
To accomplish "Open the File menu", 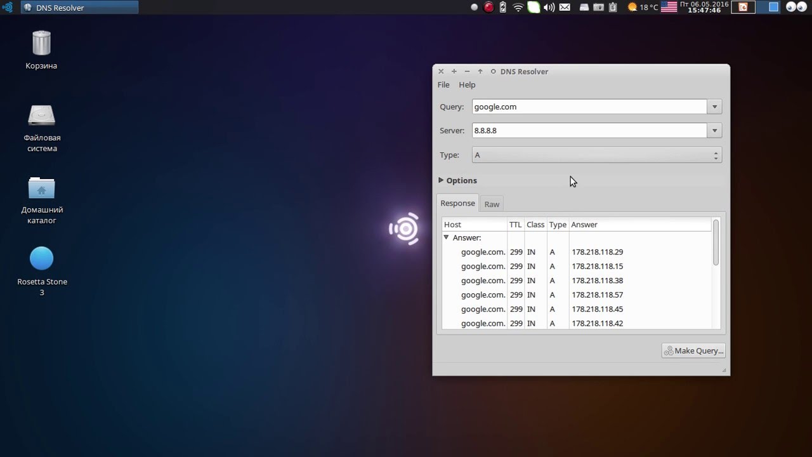I will click(x=443, y=85).
